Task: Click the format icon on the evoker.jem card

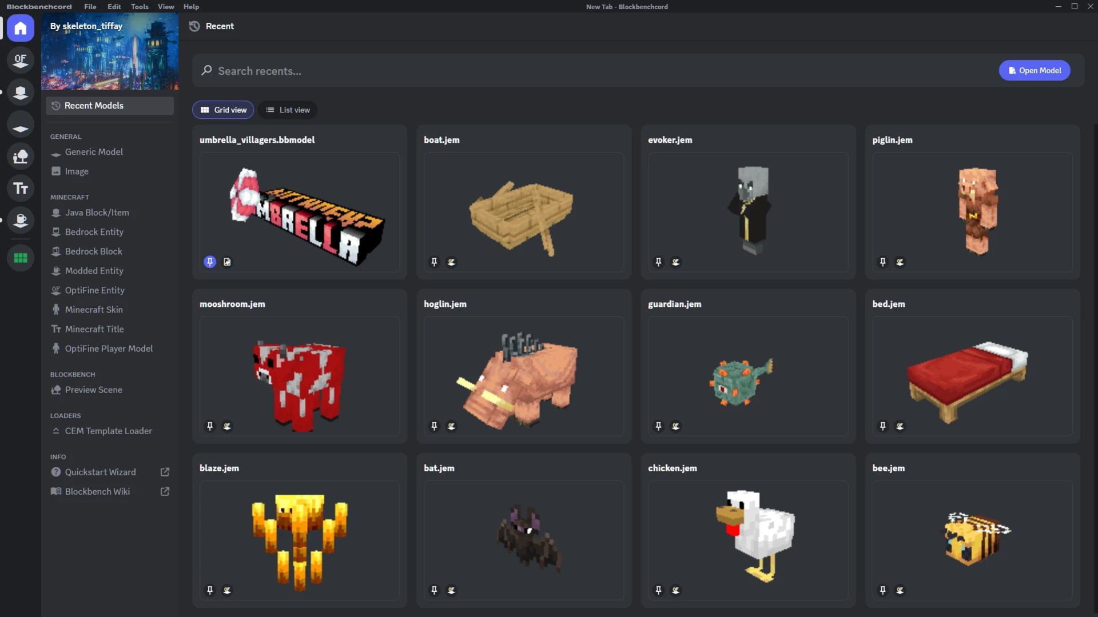Action: (676, 262)
